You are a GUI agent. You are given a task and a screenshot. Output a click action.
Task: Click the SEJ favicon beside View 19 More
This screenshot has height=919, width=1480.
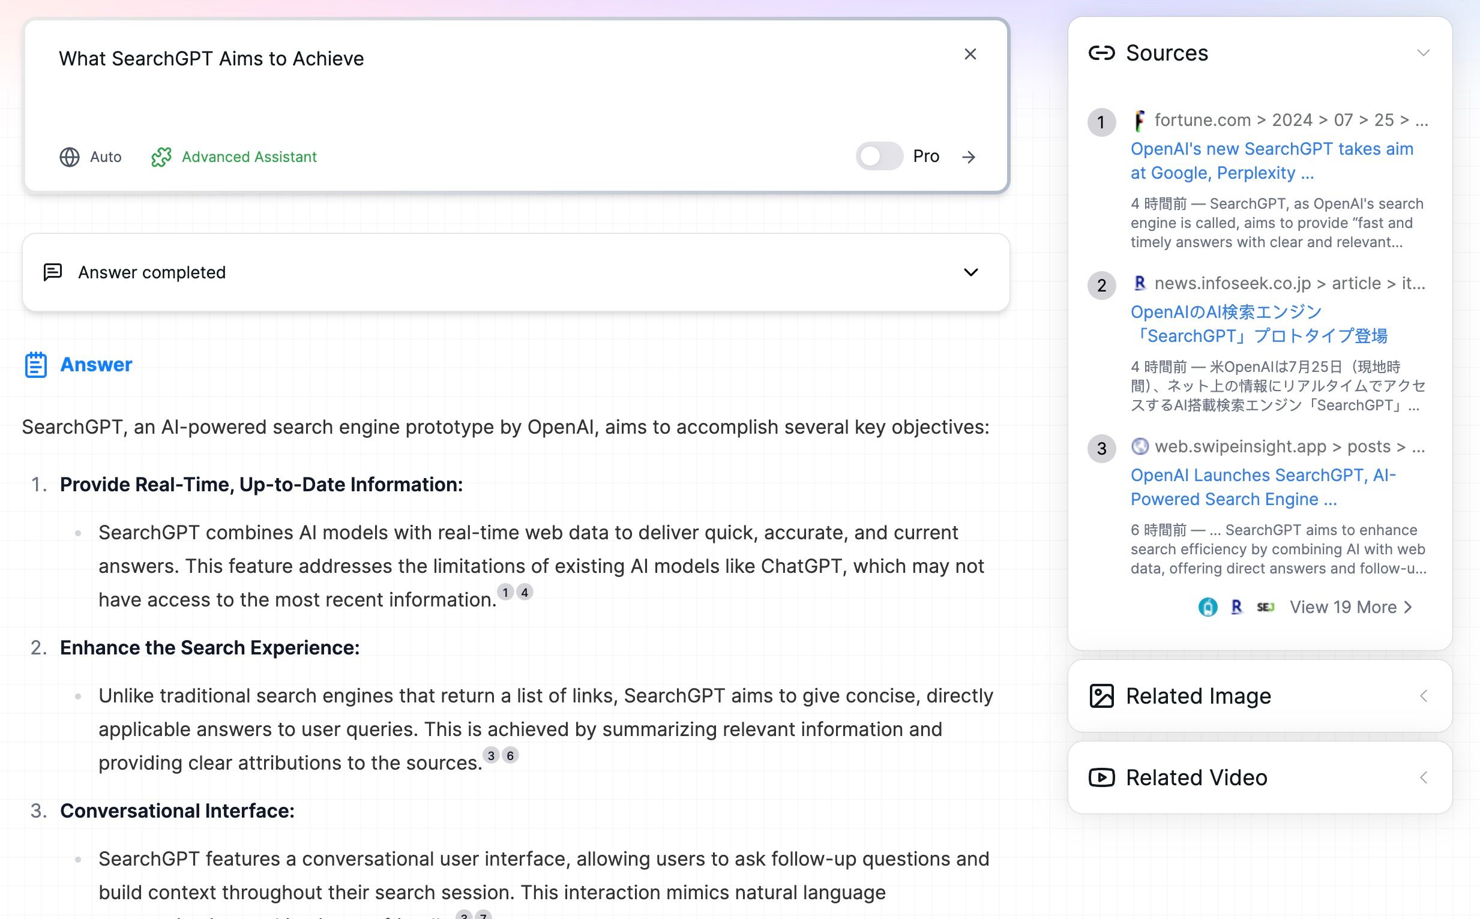pos(1265,606)
